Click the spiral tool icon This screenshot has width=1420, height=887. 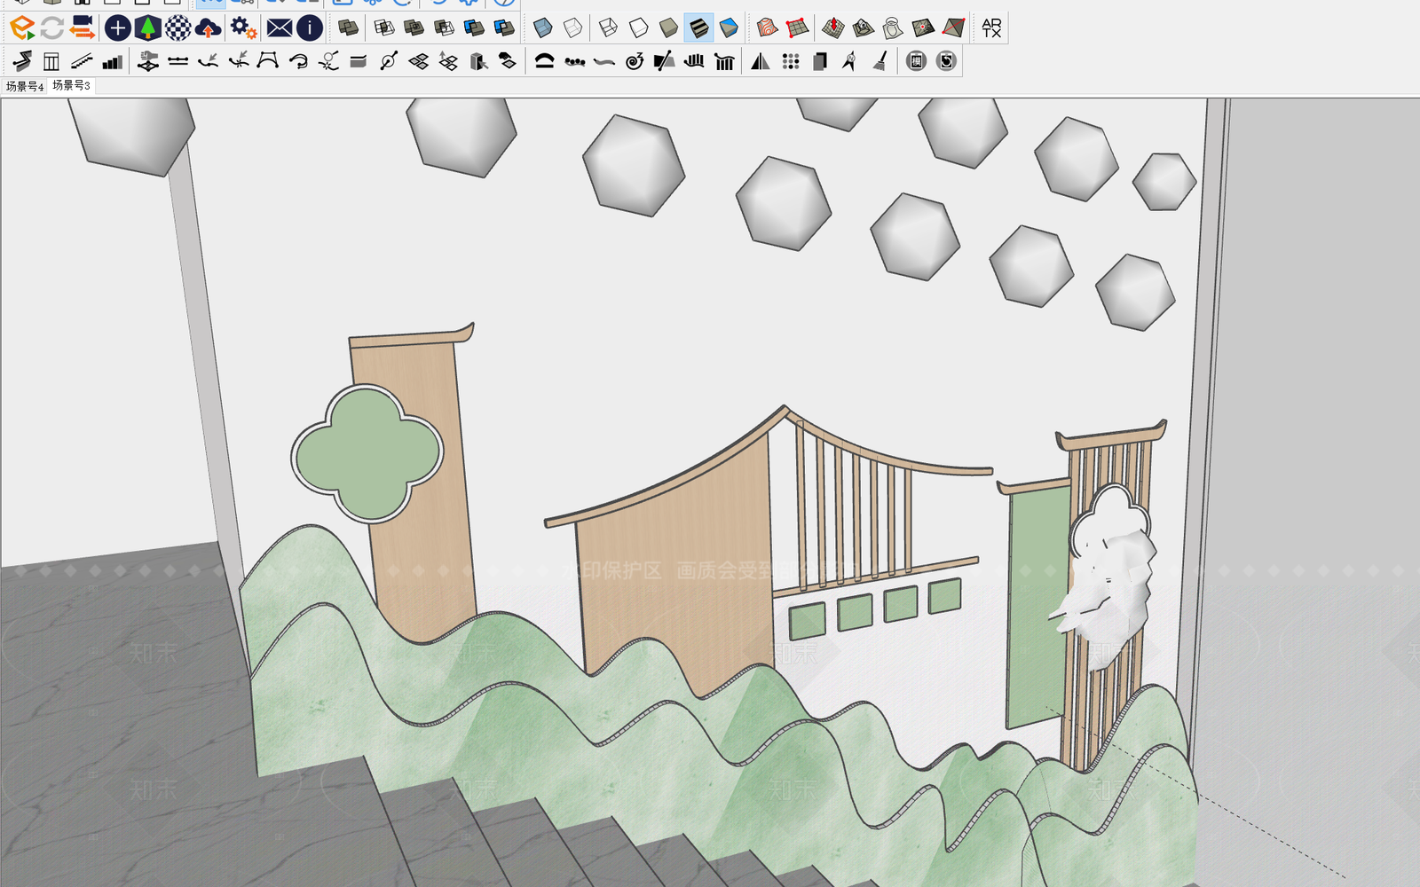(634, 61)
